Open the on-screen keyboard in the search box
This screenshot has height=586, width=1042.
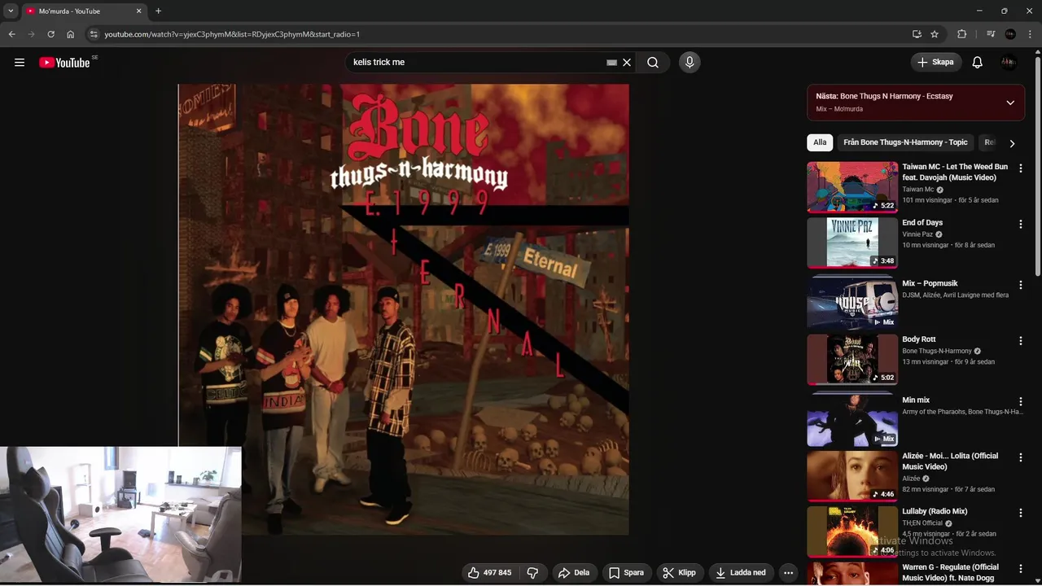point(611,63)
